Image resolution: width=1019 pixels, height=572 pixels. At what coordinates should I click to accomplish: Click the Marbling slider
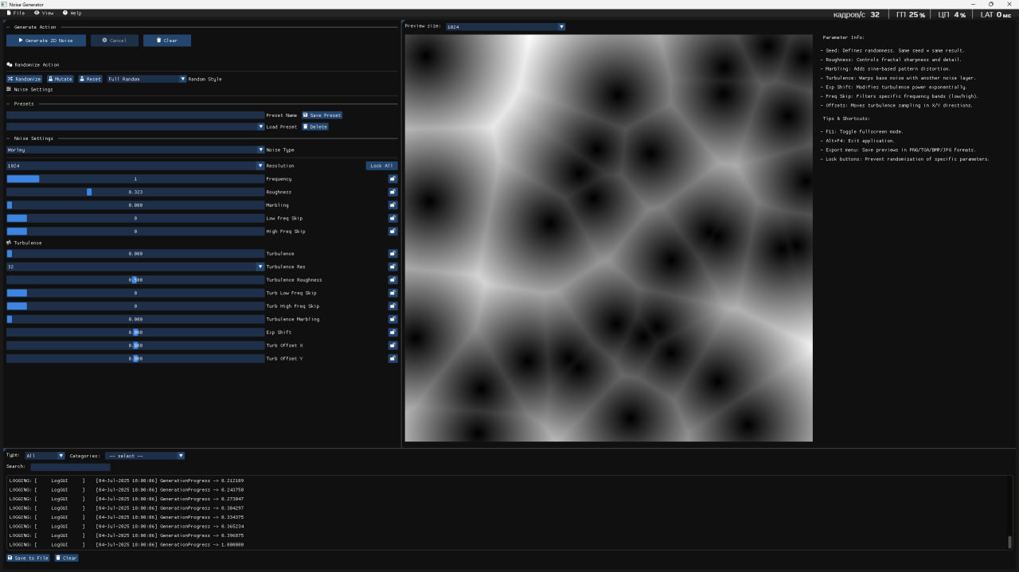[x=135, y=205]
